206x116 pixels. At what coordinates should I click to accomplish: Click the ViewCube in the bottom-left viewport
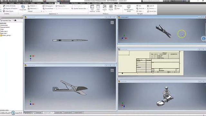pos(112,71)
